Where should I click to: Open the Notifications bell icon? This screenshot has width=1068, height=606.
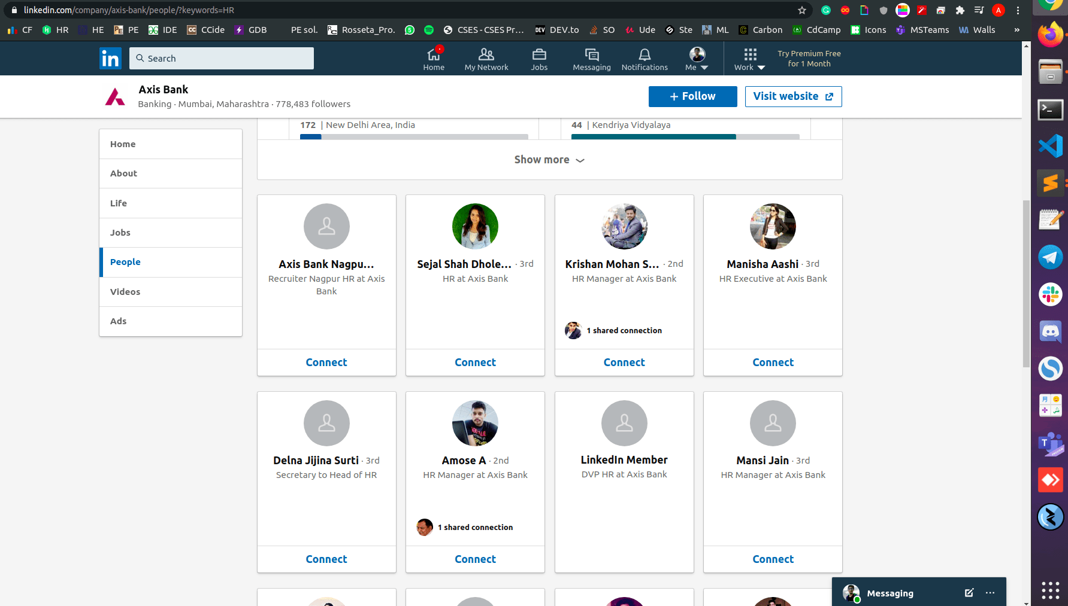pos(645,59)
